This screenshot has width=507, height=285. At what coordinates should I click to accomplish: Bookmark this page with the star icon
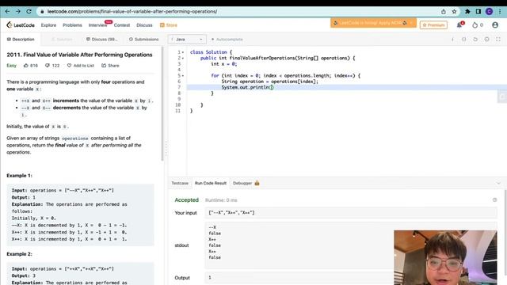click(454, 11)
